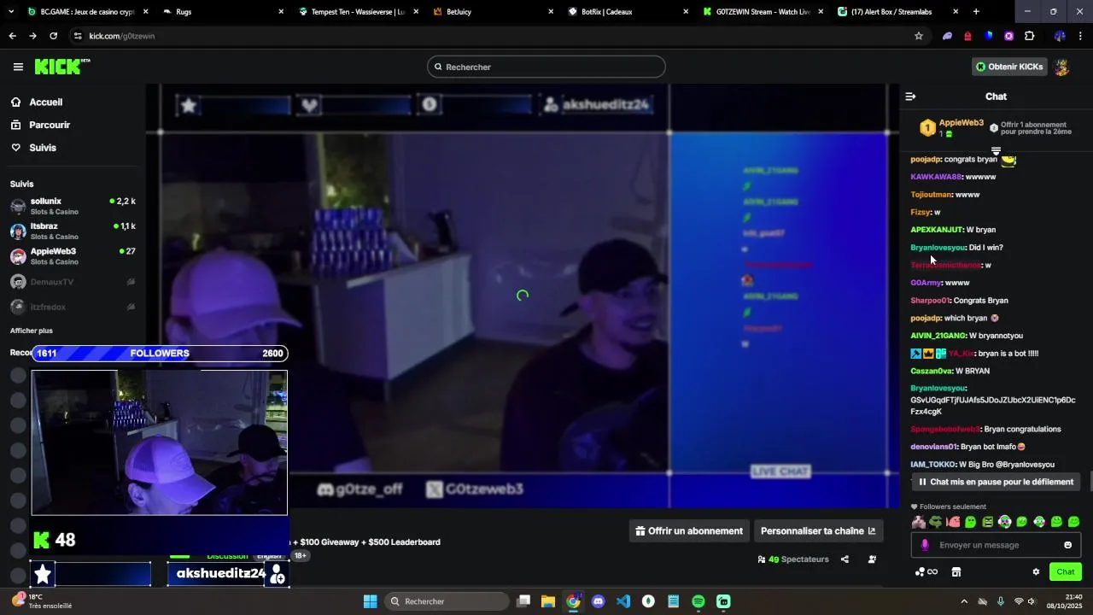Open AppieWeb3 in the followed list

click(x=73, y=256)
